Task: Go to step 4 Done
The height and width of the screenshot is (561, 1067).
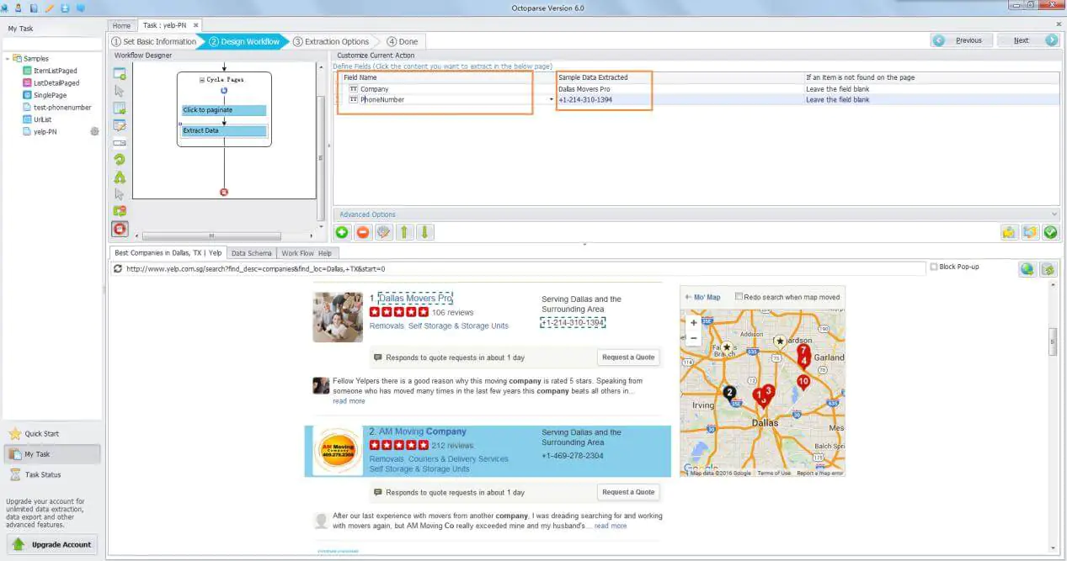Action: click(x=402, y=41)
